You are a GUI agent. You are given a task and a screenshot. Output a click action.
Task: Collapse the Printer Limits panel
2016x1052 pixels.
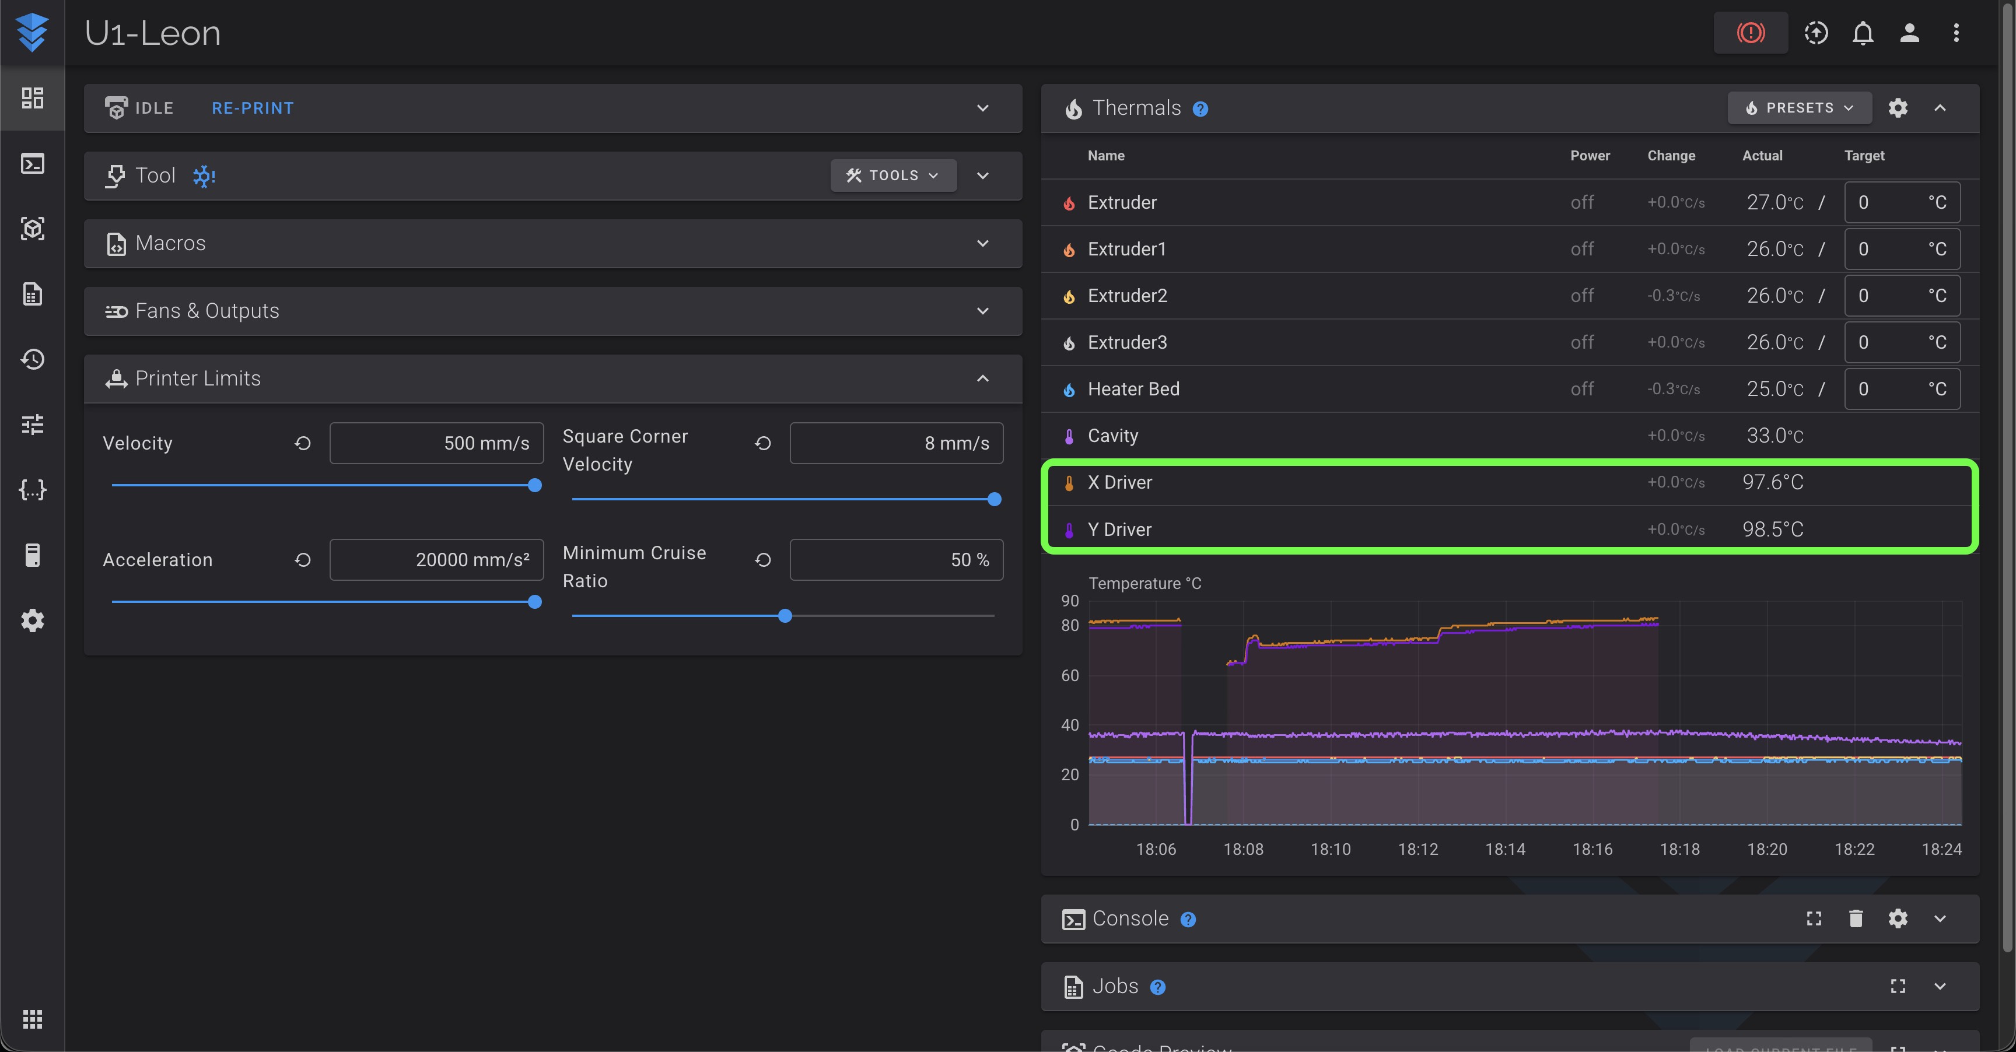click(983, 378)
